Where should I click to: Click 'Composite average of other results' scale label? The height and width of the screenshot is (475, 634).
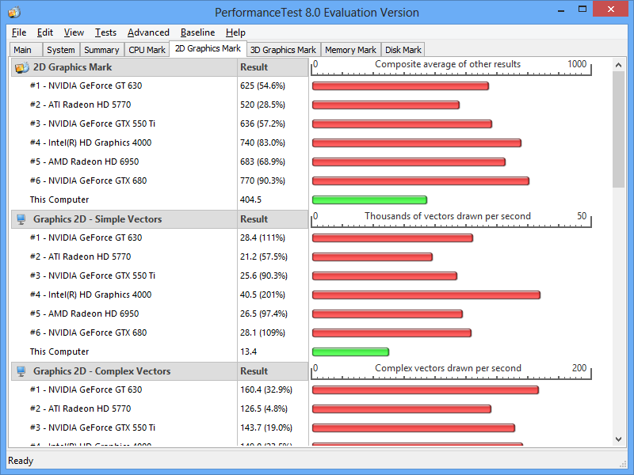tap(448, 64)
